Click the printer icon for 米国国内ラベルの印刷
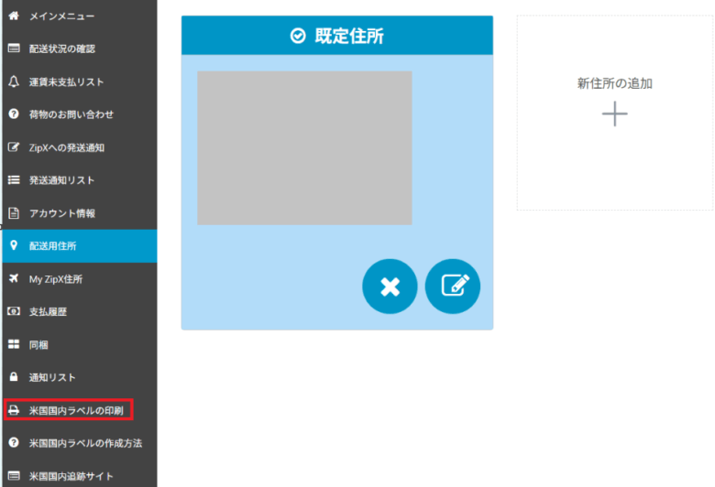 (14, 410)
